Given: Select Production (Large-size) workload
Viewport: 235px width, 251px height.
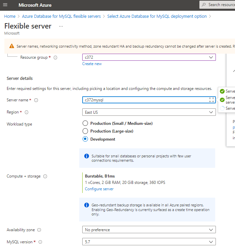Looking at the screenshot, I should (x=85, y=131).
